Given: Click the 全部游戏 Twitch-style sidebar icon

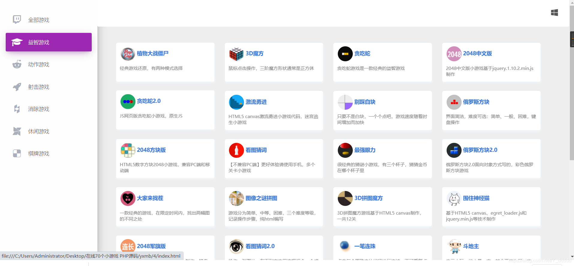Looking at the screenshot, I should [17, 20].
